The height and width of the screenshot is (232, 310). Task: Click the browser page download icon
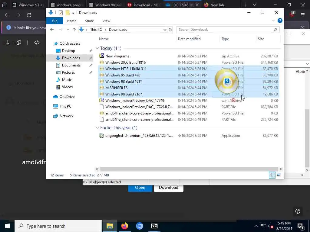[x=8, y=43]
